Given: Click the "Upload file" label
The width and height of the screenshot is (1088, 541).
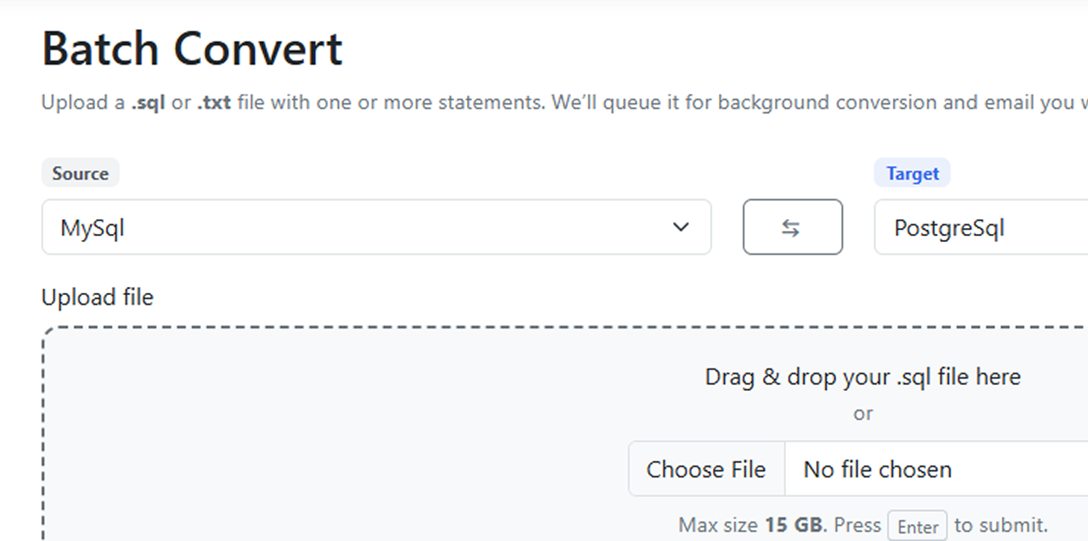Looking at the screenshot, I should (x=97, y=297).
